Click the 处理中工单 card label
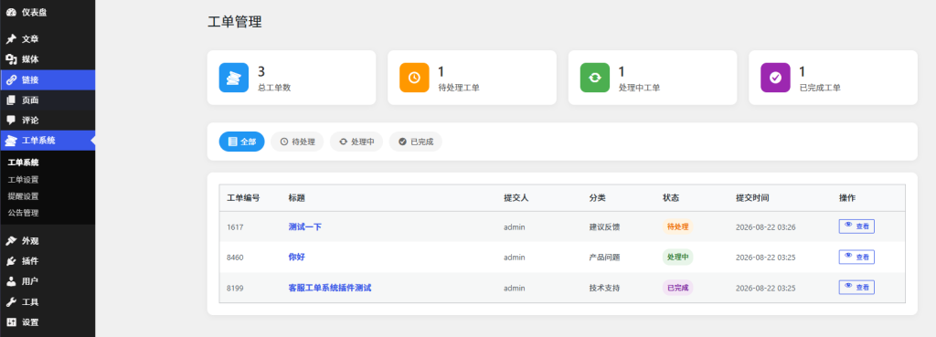The width and height of the screenshot is (936, 337). coord(639,88)
